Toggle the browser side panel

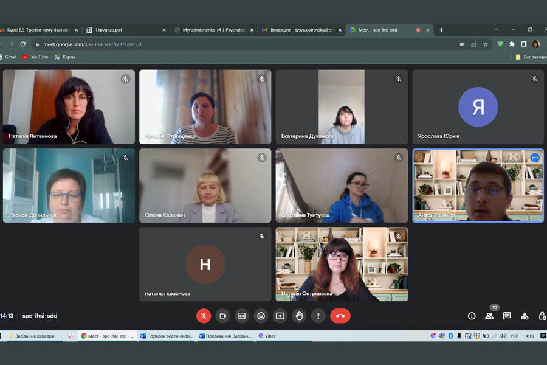[x=524, y=44]
